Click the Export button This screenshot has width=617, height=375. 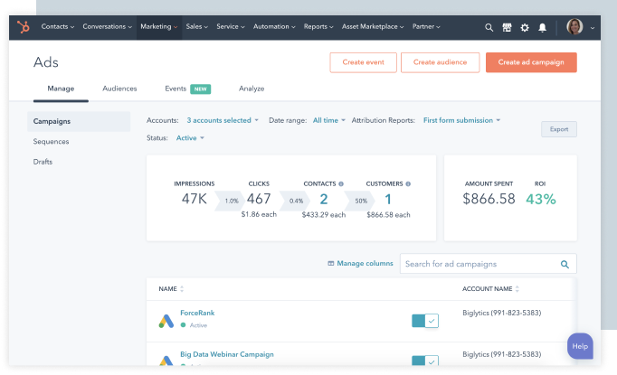[x=559, y=129]
